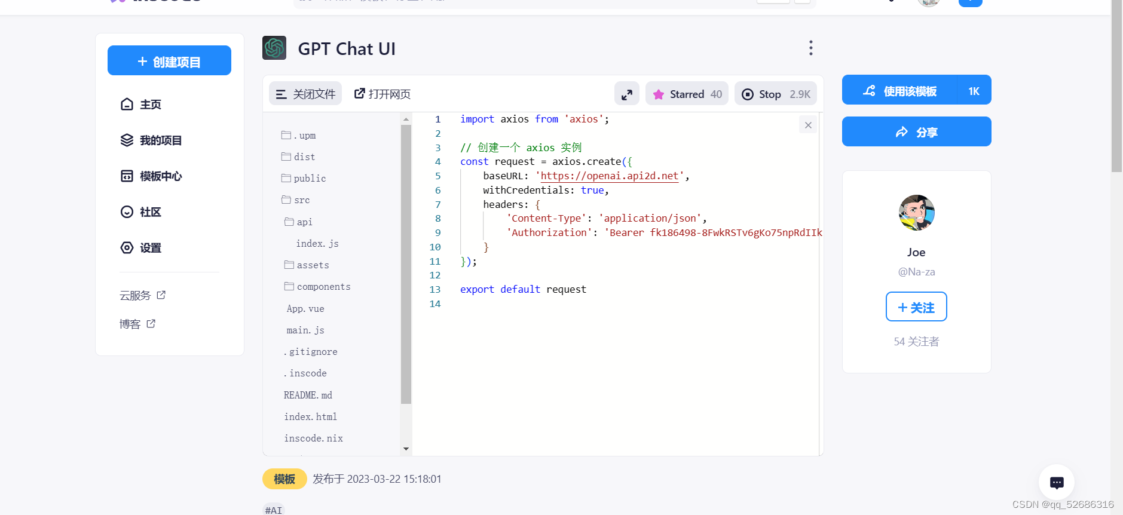Open 博客 blog external link
This screenshot has height=515, width=1123.
137,324
